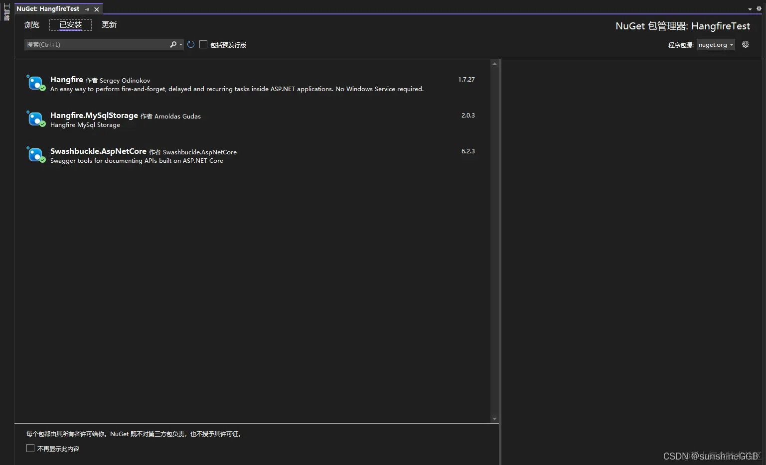Viewport: 766px width, 465px height.
Task: Open the document tab list dropdown arrow
Action: click(x=750, y=9)
